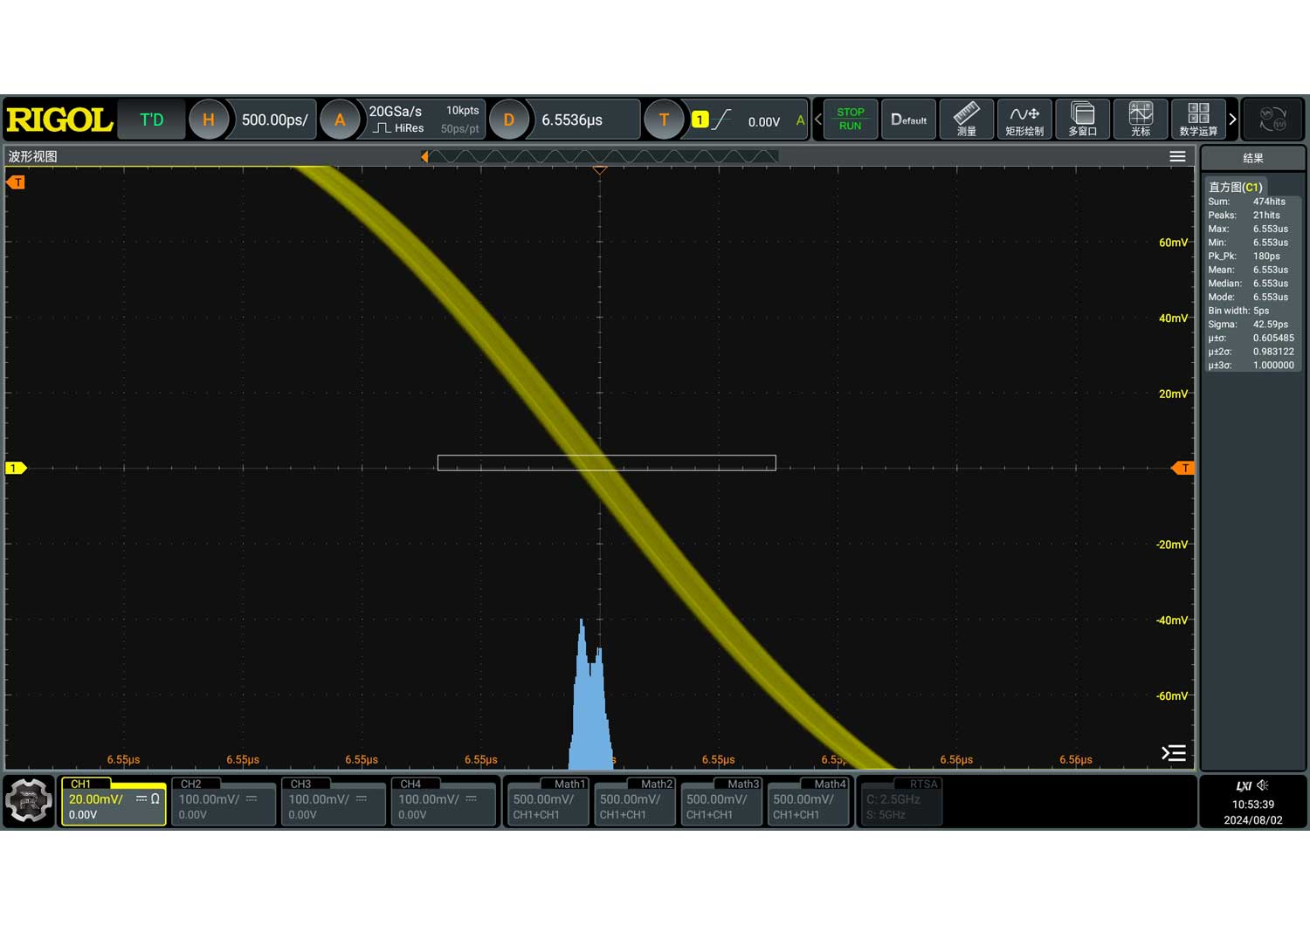1310x925 pixels.
Task: Expand toolbar with the right chevron arrow
Action: 1232,120
